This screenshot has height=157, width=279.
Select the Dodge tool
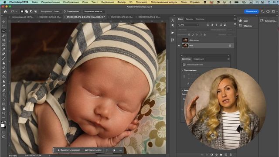click(x=4, y=86)
